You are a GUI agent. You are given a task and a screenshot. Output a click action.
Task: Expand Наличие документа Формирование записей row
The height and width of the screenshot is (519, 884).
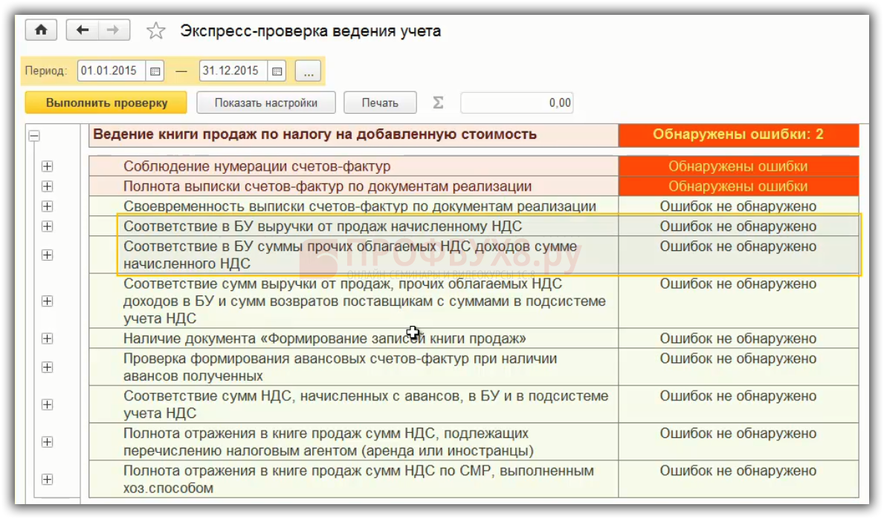coord(48,339)
